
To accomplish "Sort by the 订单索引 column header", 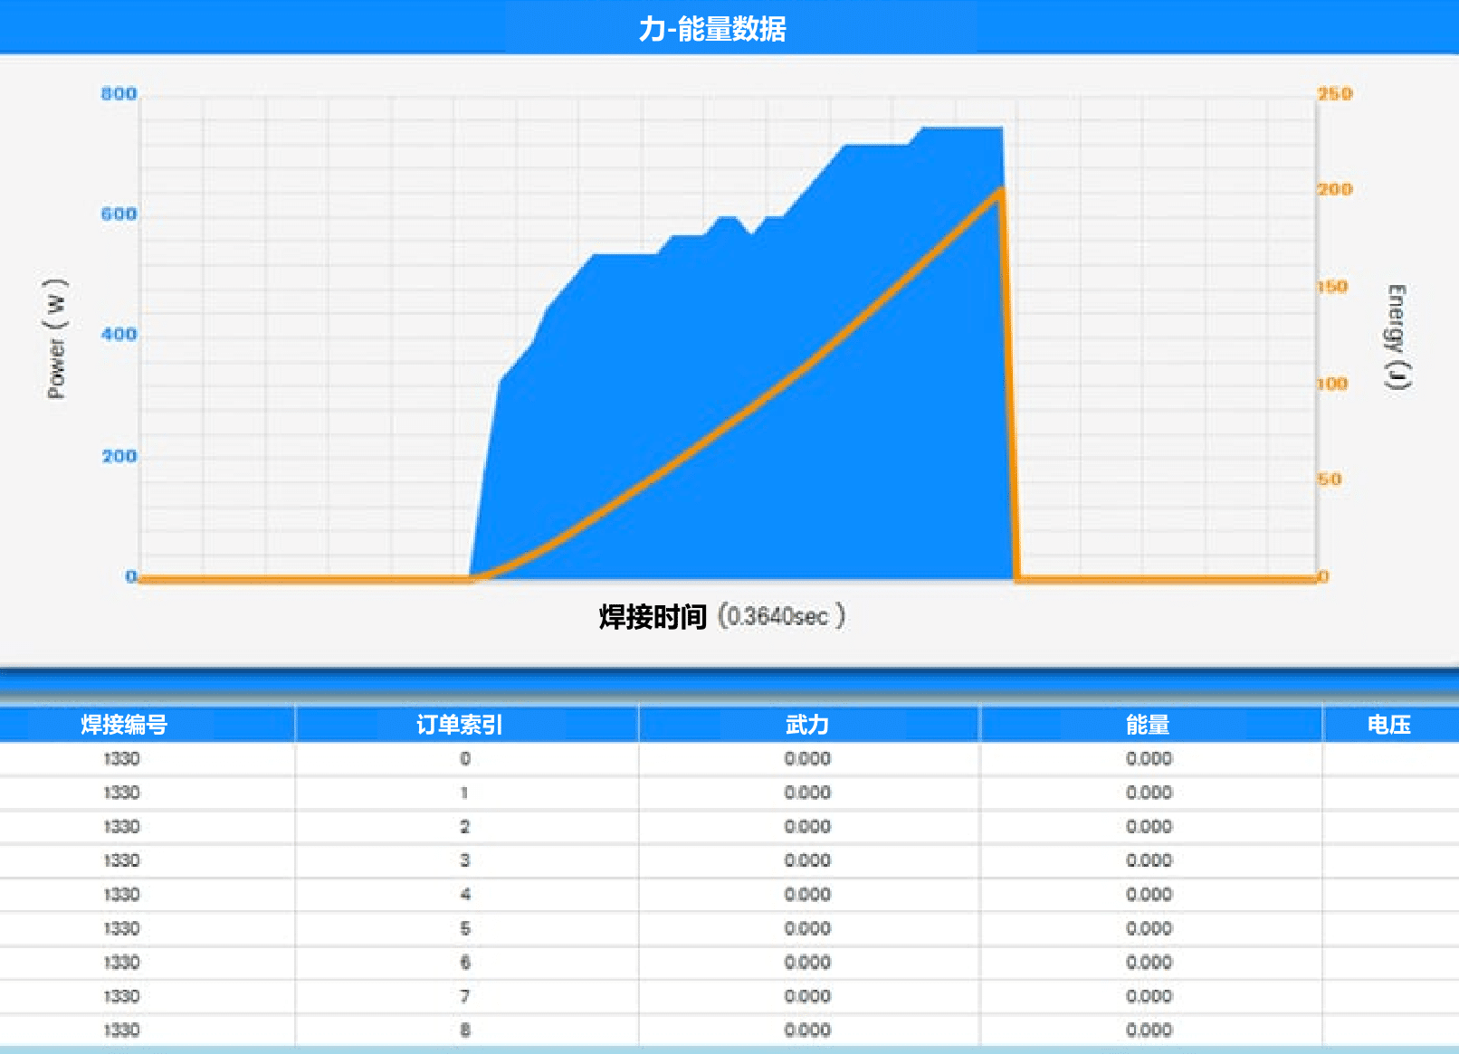I will tap(459, 725).
